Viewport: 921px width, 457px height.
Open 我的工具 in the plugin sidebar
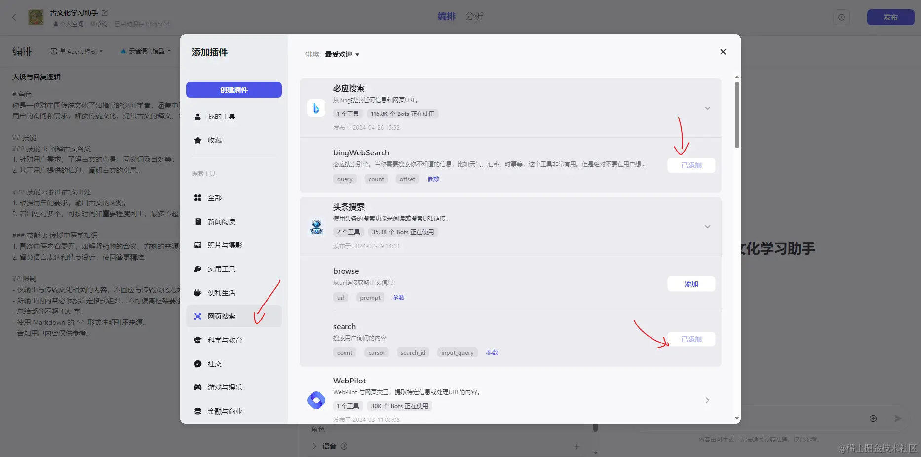click(234, 116)
